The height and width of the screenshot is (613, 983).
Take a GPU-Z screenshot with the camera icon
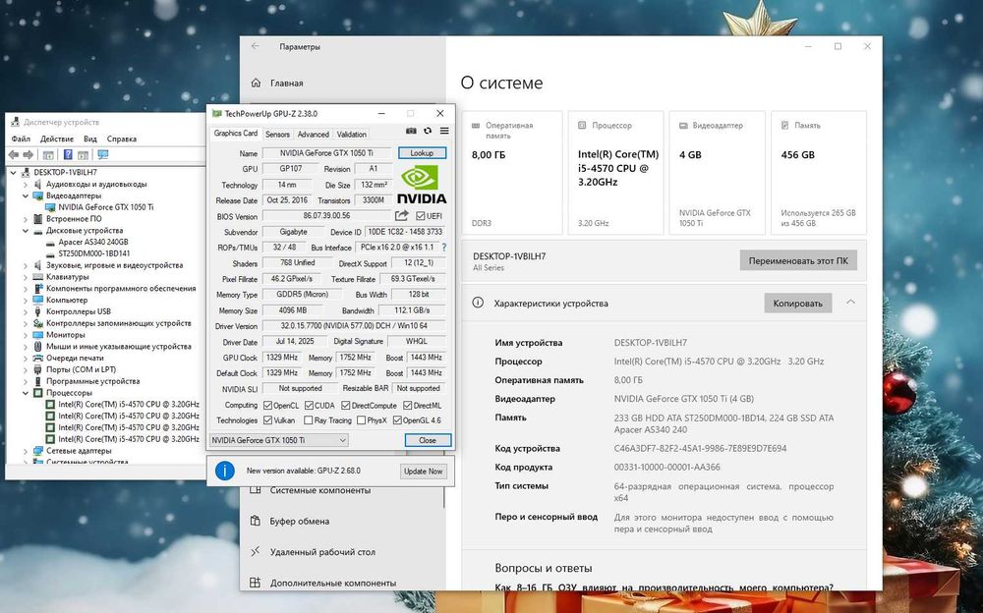tap(411, 131)
